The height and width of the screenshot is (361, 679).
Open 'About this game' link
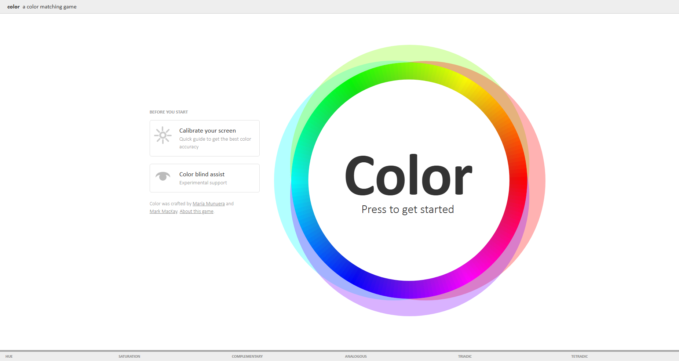(197, 212)
